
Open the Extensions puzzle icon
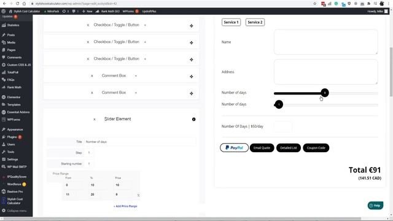click(368, 4)
